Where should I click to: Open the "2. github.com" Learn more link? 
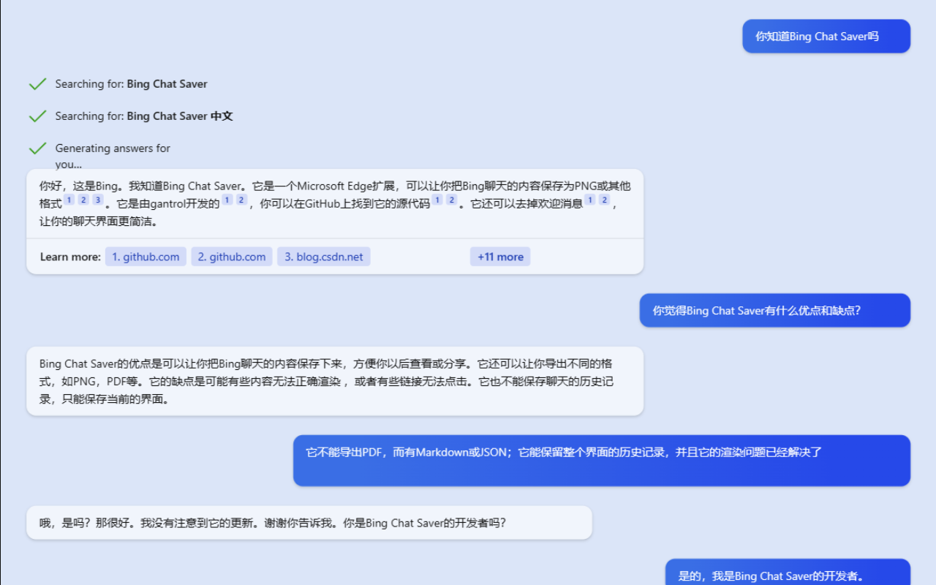click(232, 257)
